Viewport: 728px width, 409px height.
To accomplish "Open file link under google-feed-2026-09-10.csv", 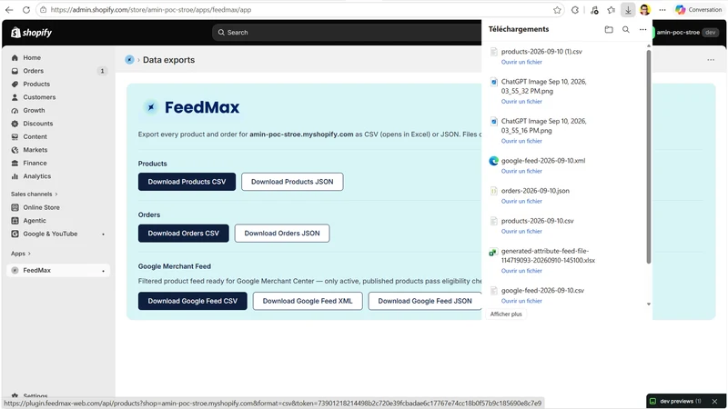I will click(x=521, y=301).
